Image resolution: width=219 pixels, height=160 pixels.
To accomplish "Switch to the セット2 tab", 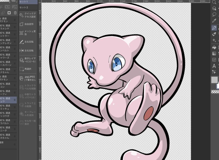I will pyautogui.click(x=28, y=7).
